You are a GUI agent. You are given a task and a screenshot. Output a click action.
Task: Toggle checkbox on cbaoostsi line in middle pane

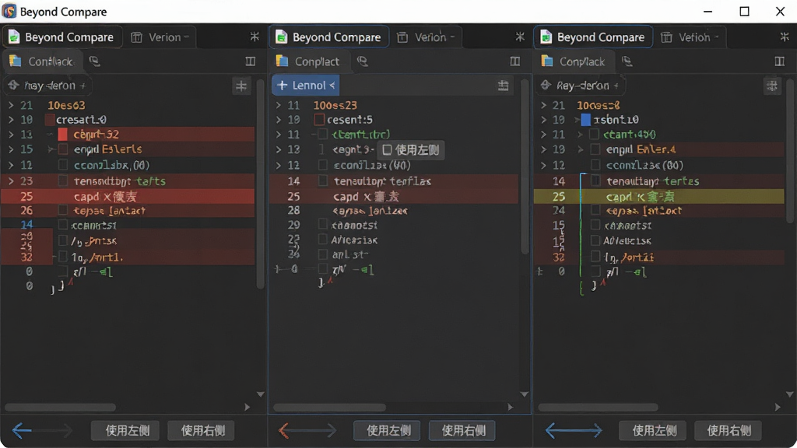[323, 225]
